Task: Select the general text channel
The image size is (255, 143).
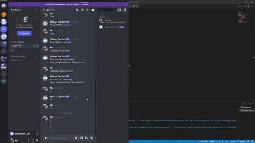Action: 24,46
